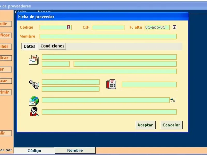Switch to the Datos tab
The width and height of the screenshot is (207, 155).
click(x=29, y=46)
